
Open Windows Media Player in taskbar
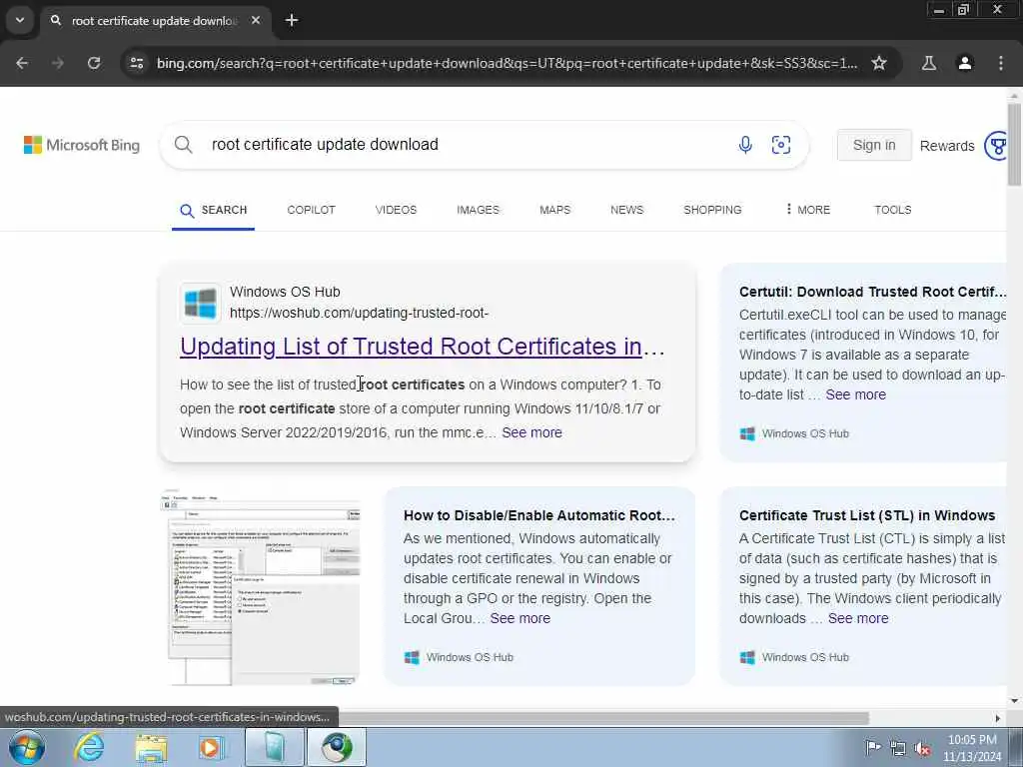point(210,747)
